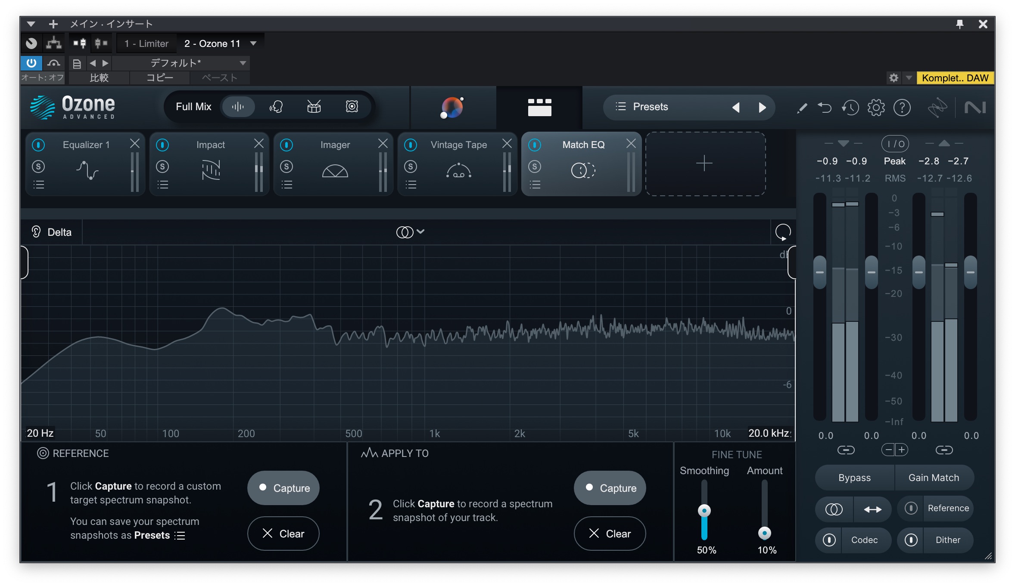Toggle the Dither power button

tap(911, 540)
